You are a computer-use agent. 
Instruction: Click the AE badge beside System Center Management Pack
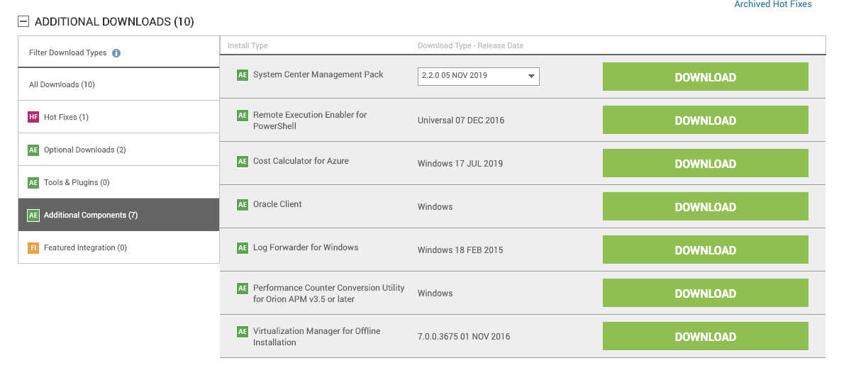tap(243, 74)
